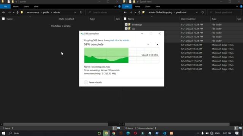
Task: Go forward in the admin window
Action: click(9, 12)
